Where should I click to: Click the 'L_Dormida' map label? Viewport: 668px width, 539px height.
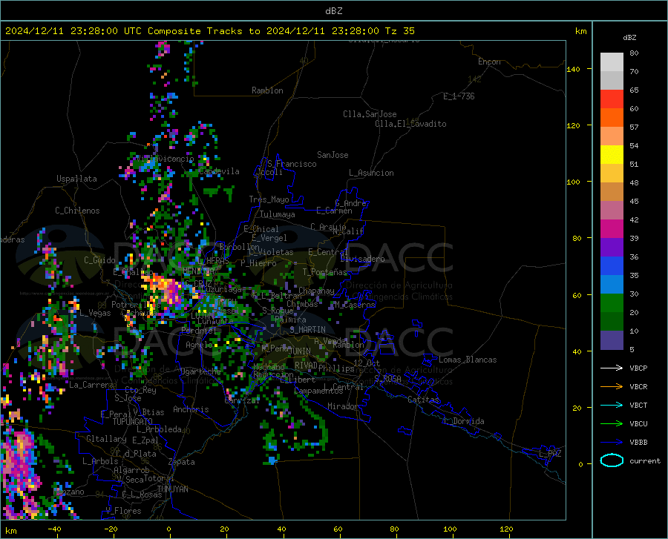point(464,421)
